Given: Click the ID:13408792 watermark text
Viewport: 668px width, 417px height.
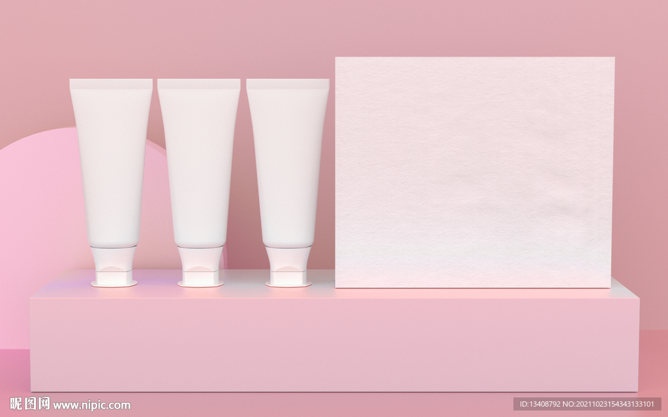Looking at the screenshot, I should (x=542, y=404).
